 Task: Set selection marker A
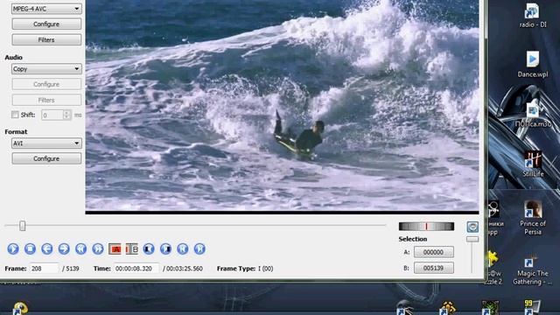click(115, 248)
